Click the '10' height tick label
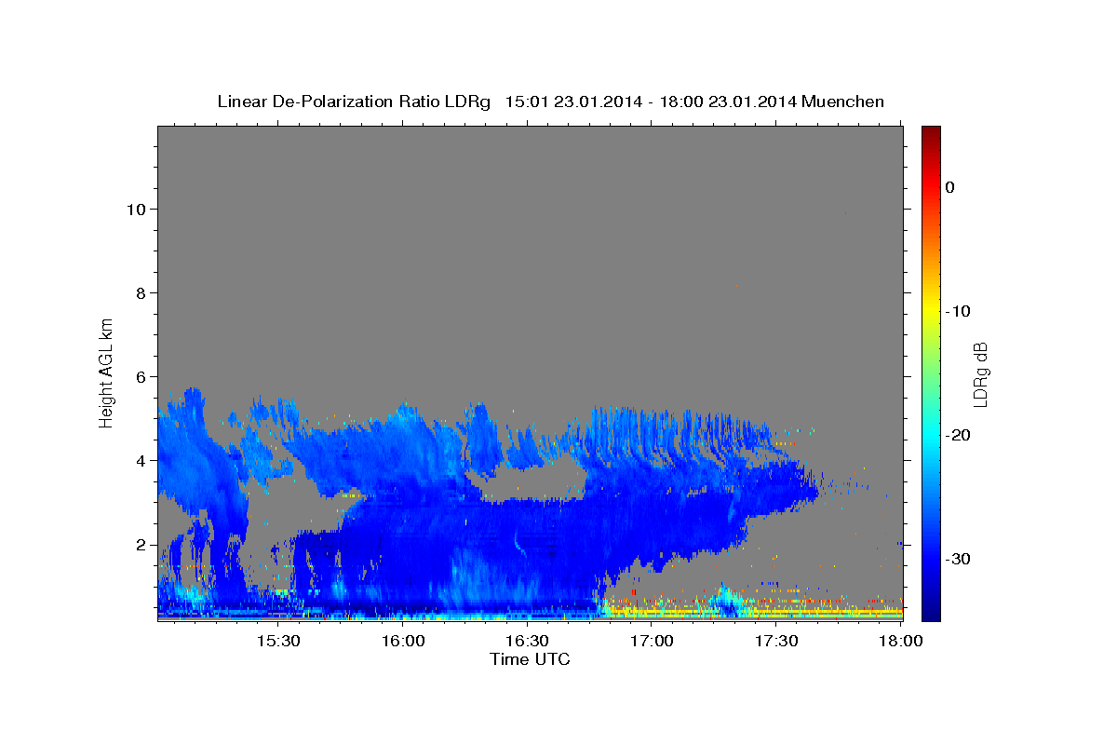The image size is (1117, 745). pos(139,210)
